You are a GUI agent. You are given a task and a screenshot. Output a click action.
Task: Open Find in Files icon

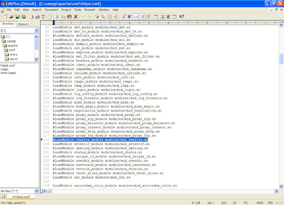(110, 17)
